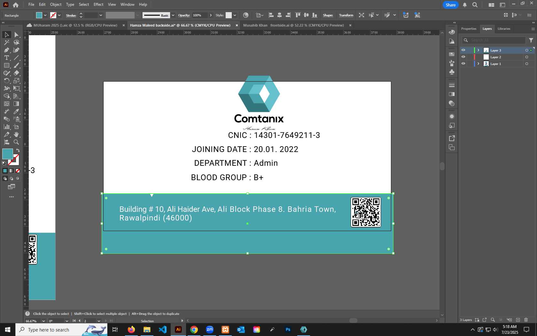537x336 pixels.
Task: Click Horizontal Align Left icon
Action: [271, 15]
